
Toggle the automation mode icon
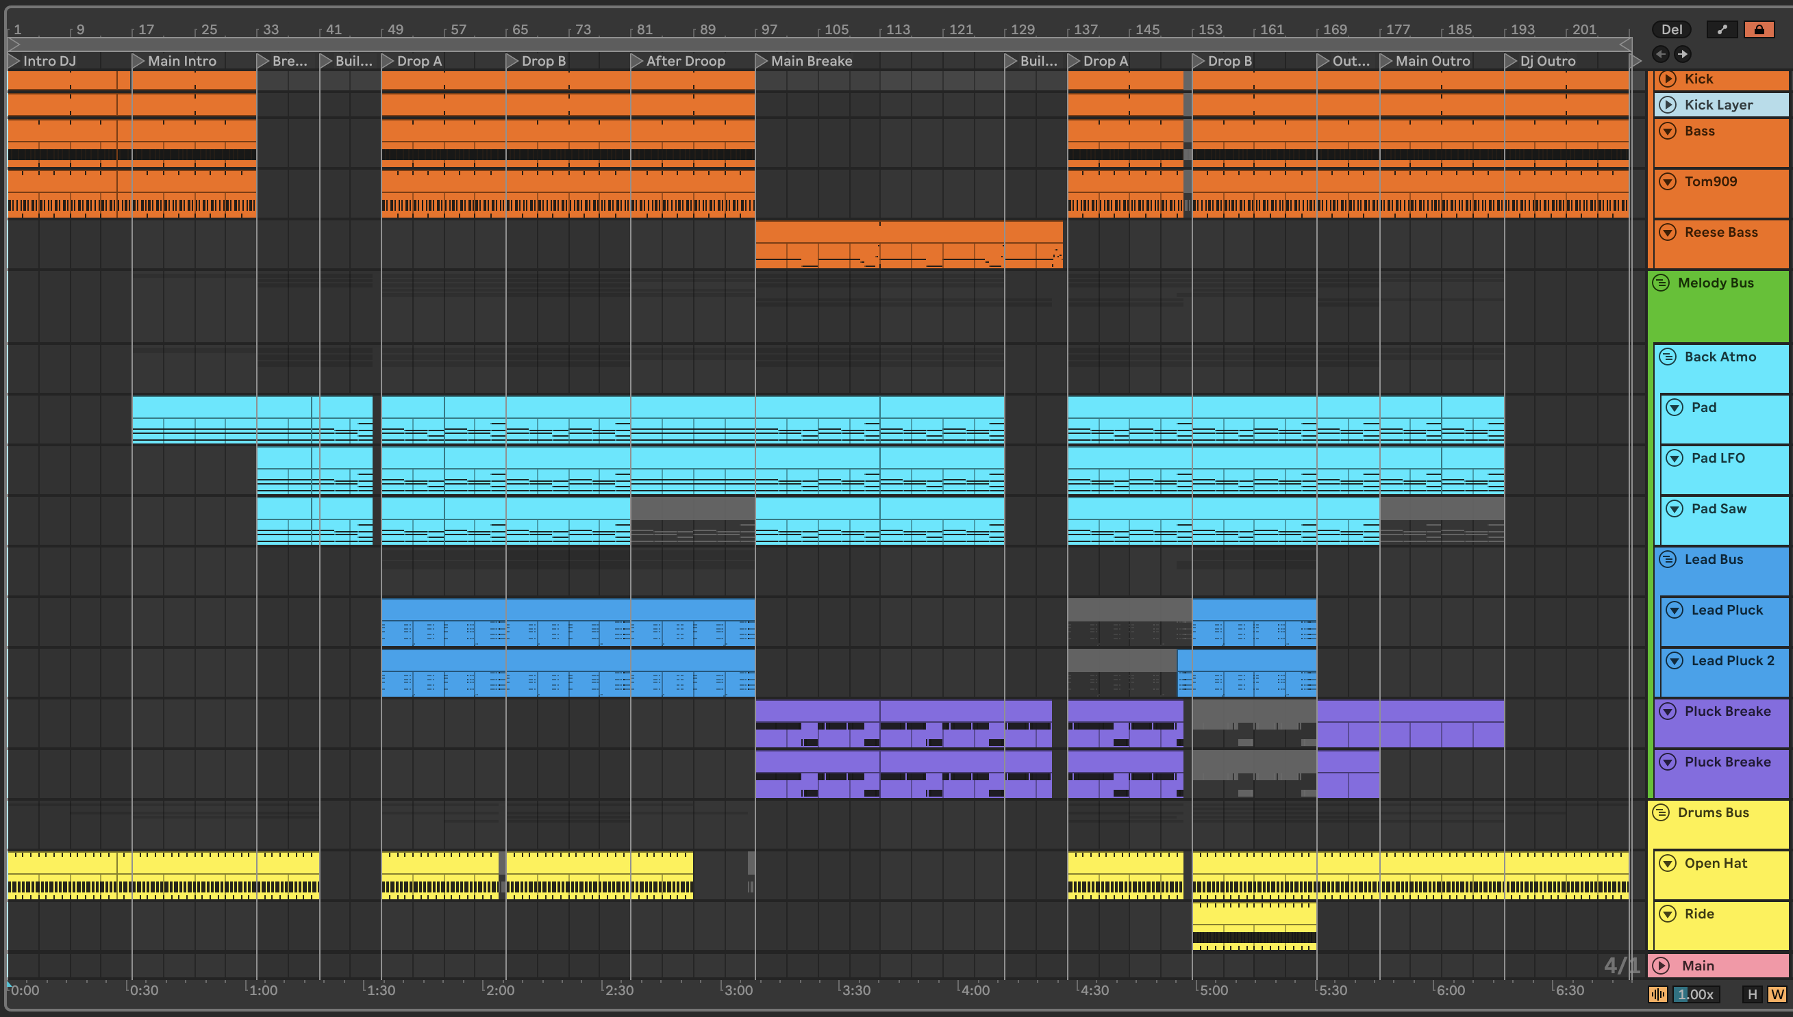(x=1722, y=29)
